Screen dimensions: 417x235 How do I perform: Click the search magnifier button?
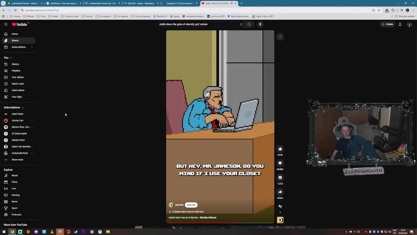pos(249,24)
